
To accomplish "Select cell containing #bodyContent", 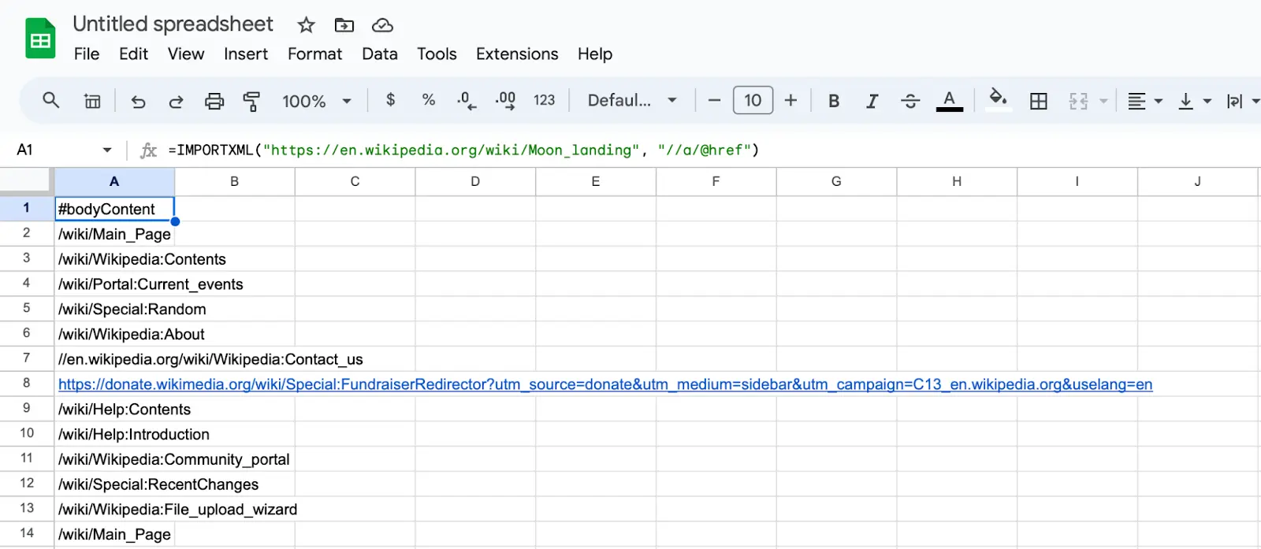I will (x=114, y=209).
